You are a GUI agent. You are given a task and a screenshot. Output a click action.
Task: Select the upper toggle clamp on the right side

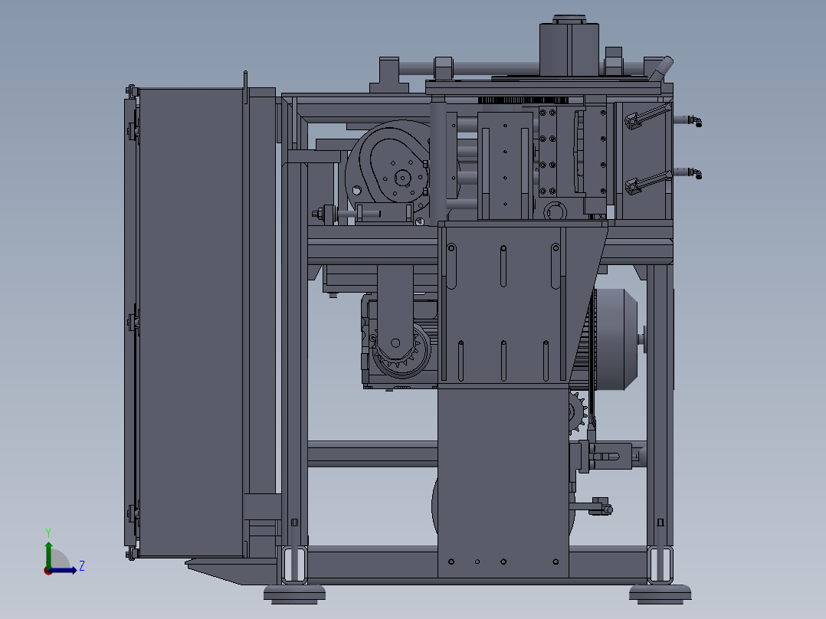[x=648, y=116]
